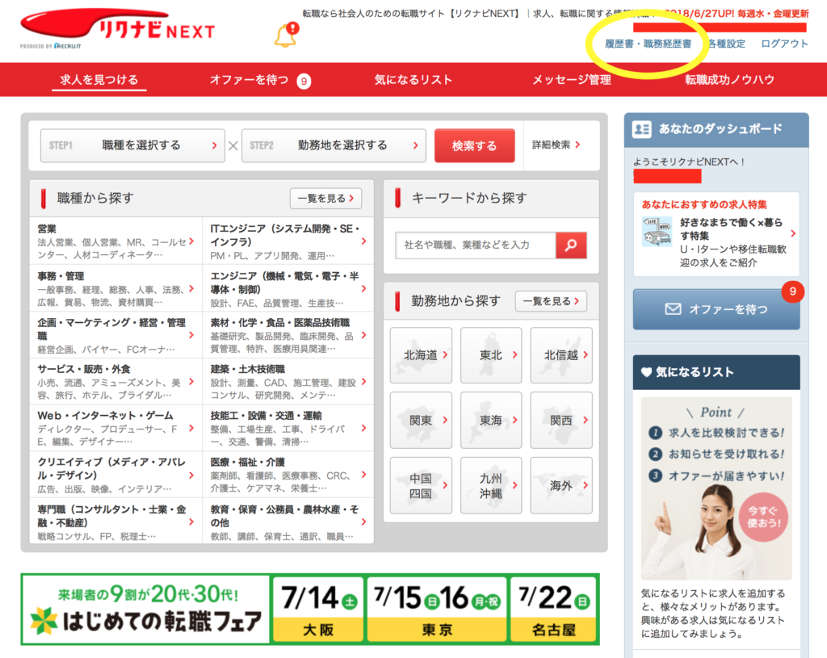Expand クリエイティブ(メディア・アパレル・デザイン) category
This screenshot has width=827, height=658.
click(x=115, y=475)
